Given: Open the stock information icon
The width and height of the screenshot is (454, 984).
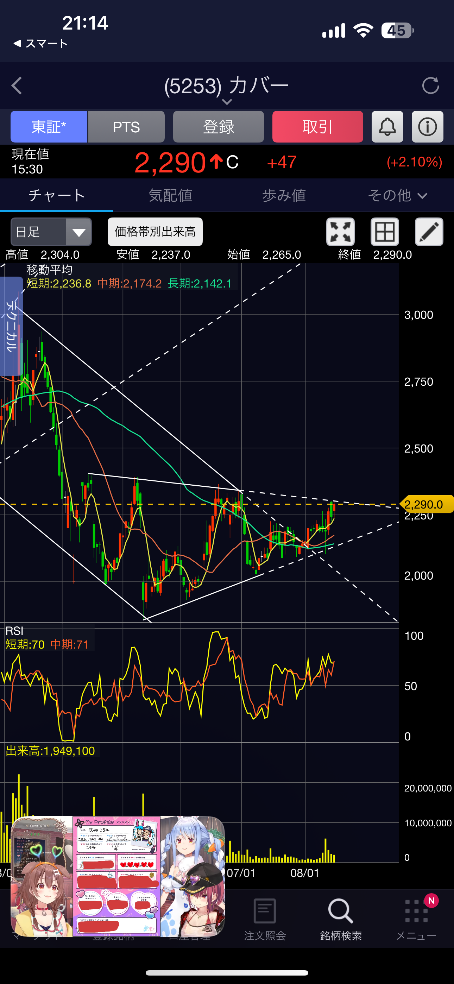Looking at the screenshot, I should 427,127.
